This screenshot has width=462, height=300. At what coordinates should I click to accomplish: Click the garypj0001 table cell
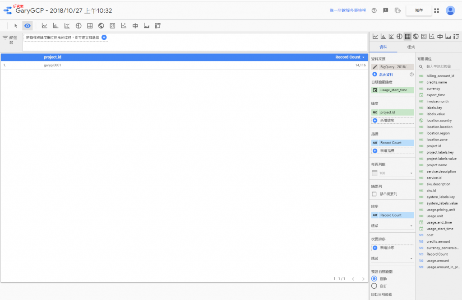point(52,65)
